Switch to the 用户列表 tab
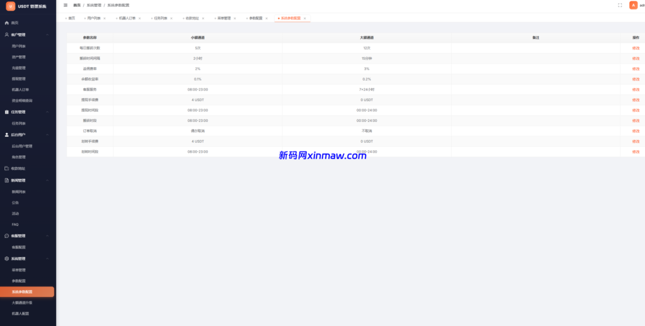 pyautogui.click(x=94, y=18)
